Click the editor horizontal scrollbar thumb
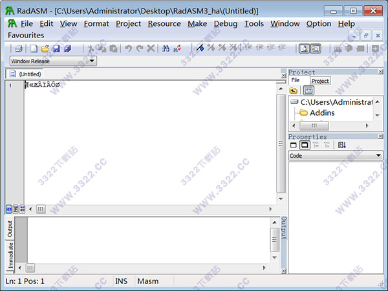The width and height of the screenshot is (388, 291). pos(41,210)
